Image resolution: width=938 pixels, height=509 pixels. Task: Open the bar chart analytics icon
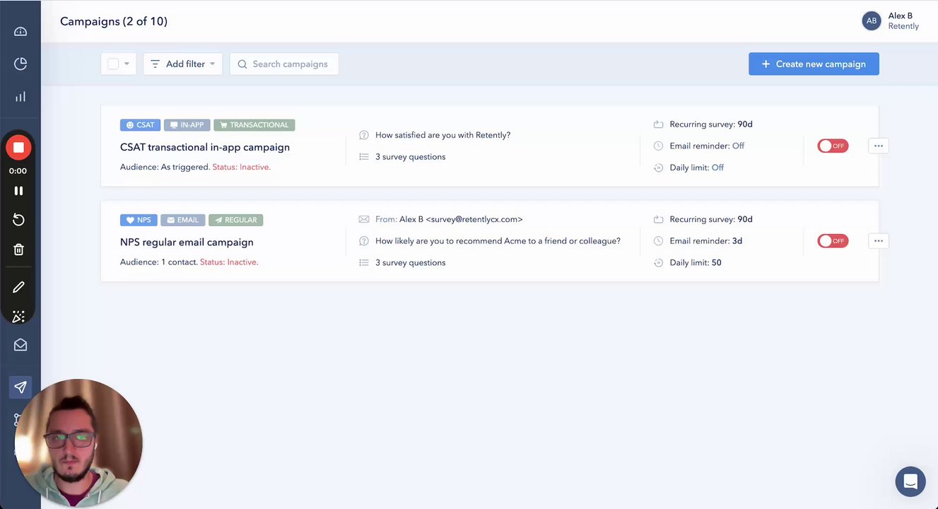tap(20, 97)
